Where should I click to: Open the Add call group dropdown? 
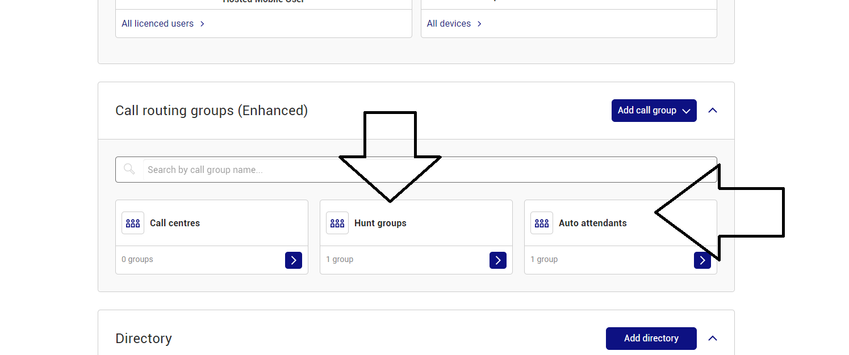(x=654, y=110)
